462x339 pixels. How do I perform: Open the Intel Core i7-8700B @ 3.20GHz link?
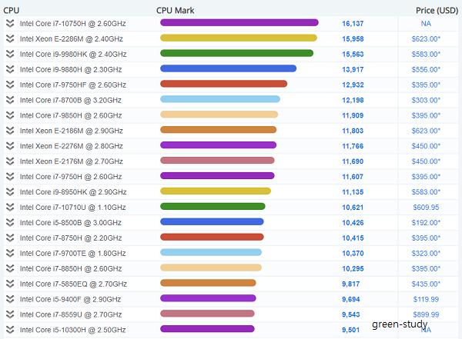pyautogui.click(x=70, y=100)
